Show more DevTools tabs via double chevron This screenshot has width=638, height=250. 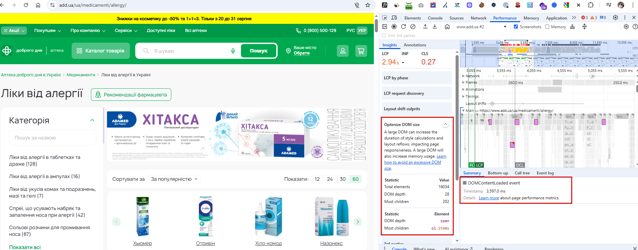point(574,18)
